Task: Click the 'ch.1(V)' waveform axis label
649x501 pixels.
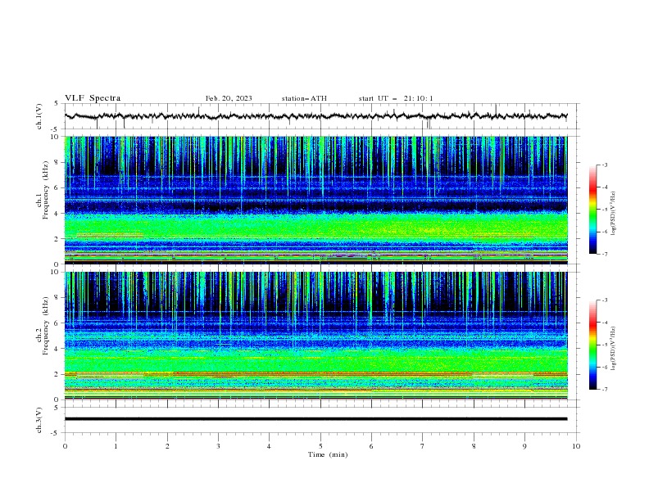Action: point(39,116)
